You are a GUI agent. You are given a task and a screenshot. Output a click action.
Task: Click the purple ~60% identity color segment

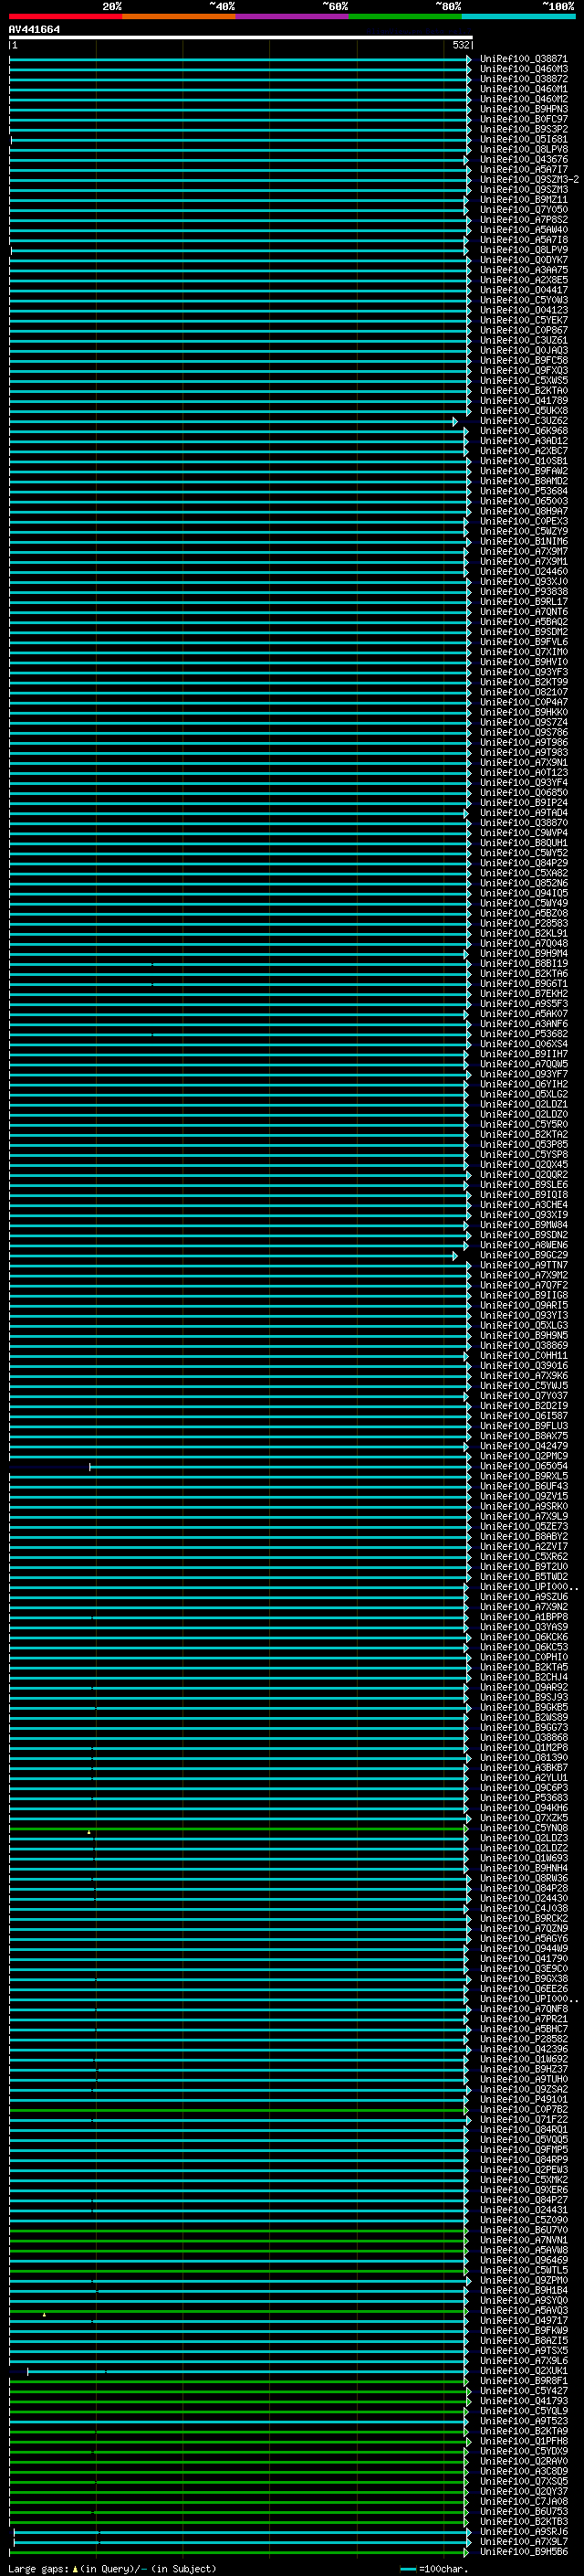[x=291, y=16]
